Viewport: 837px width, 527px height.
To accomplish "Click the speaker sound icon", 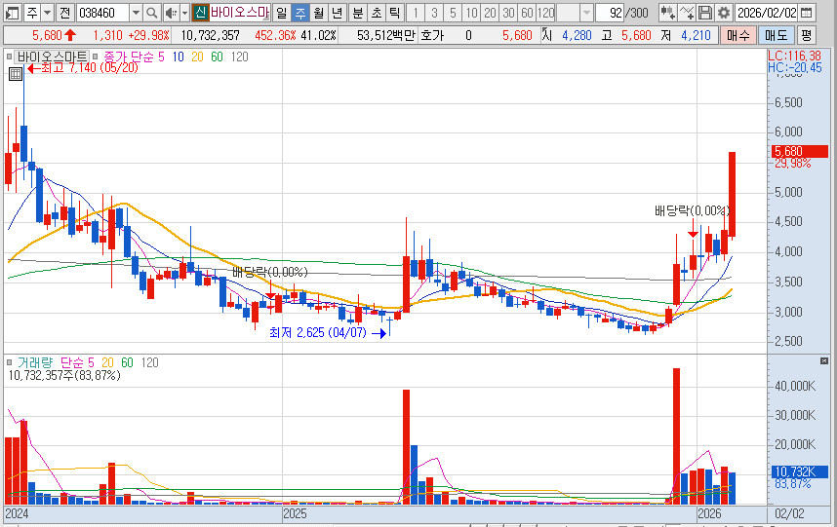I will pos(171,13).
